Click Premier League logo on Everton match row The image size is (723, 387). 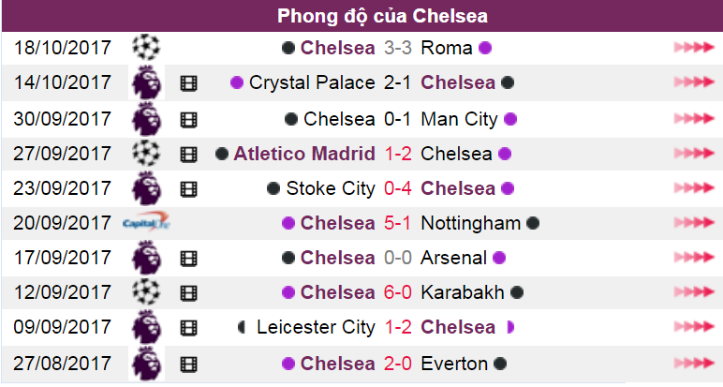146,364
